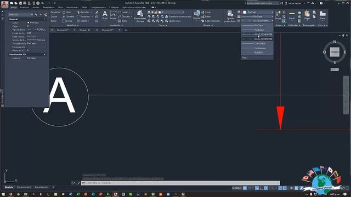Switch to the Modelo layout tab
Screen dimensions: 351x197
point(9,187)
